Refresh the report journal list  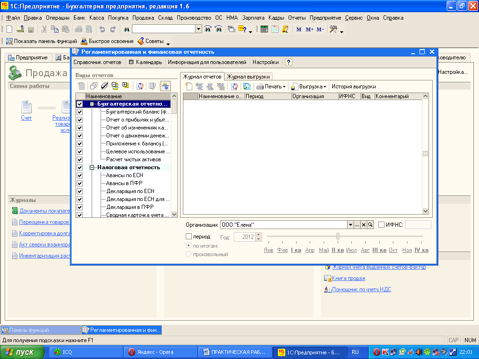(235, 86)
